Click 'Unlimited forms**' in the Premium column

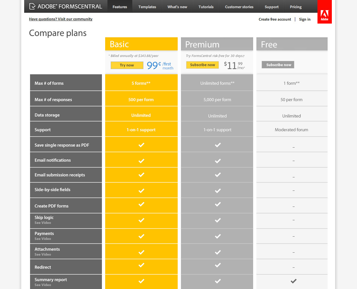click(x=218, y=83)
